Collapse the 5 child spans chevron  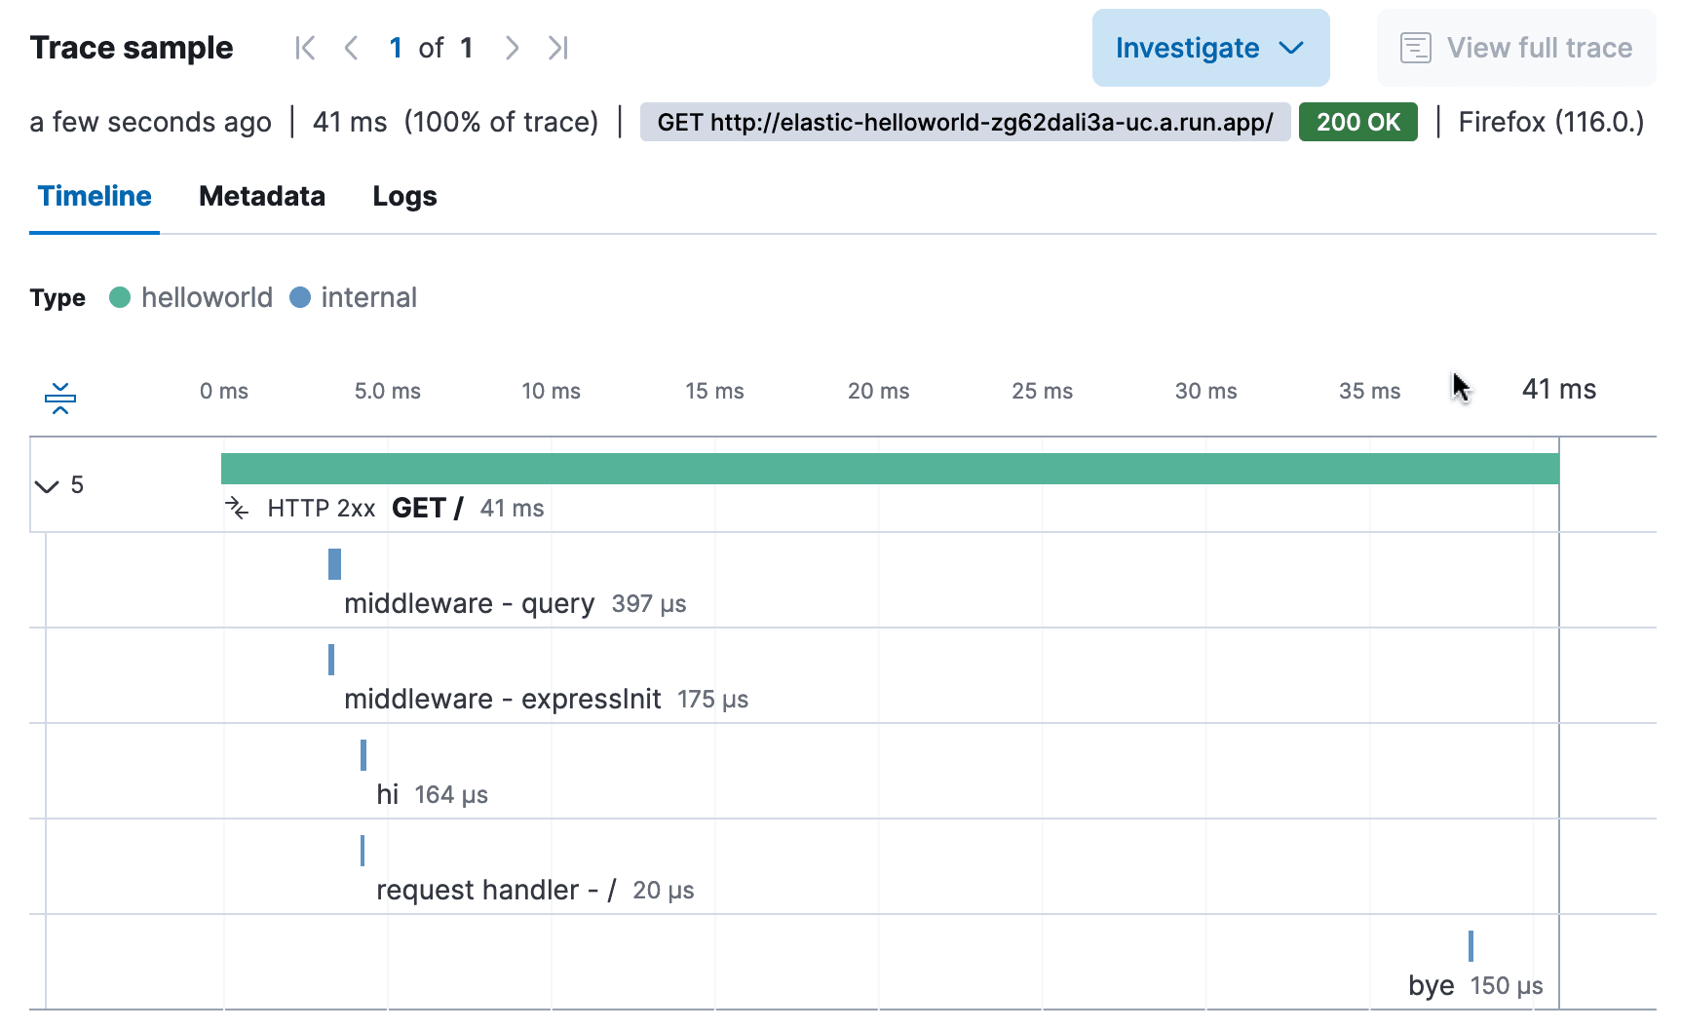click(47, 485)
